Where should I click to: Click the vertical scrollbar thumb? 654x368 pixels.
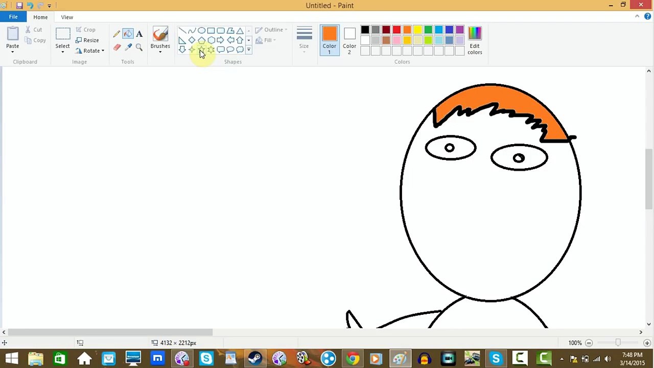[x=649, y=179]
